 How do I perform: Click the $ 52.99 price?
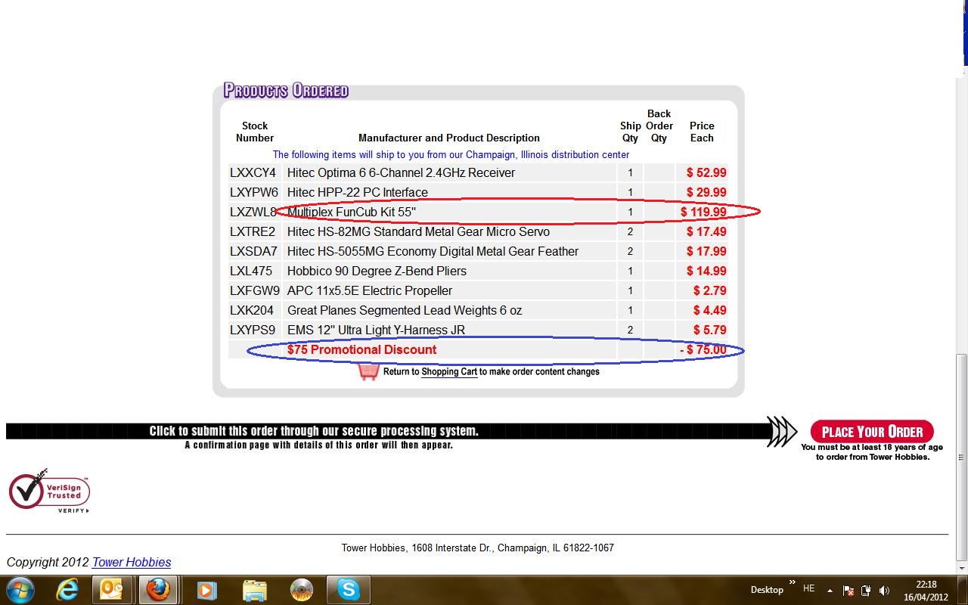706,172
